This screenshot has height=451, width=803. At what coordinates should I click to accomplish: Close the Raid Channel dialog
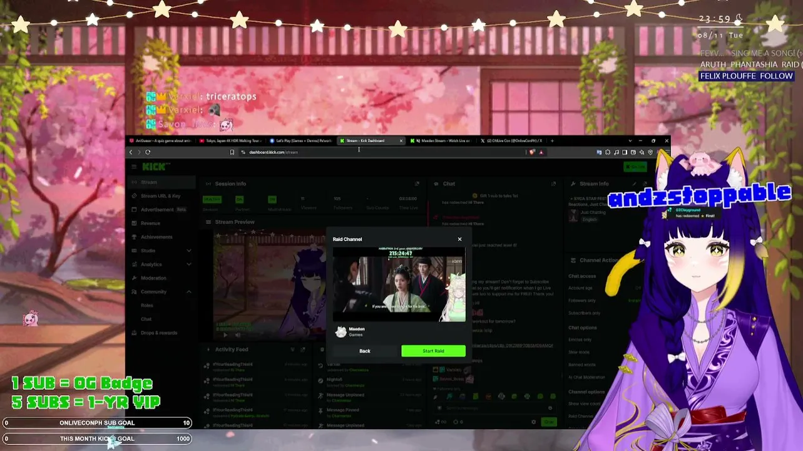click(x=459, y=239)
